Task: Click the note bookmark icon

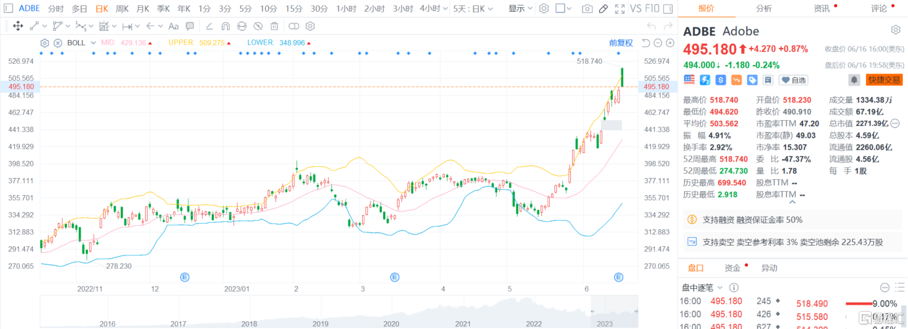Action: (768, 79)
